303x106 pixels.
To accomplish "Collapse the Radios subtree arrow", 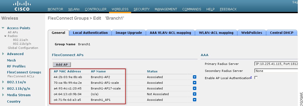I will tap(5, 36).
